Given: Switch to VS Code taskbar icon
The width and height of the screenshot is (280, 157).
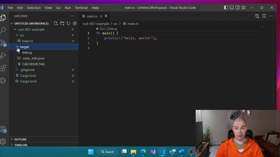Looking at the screenshot, I should point(162,152).
